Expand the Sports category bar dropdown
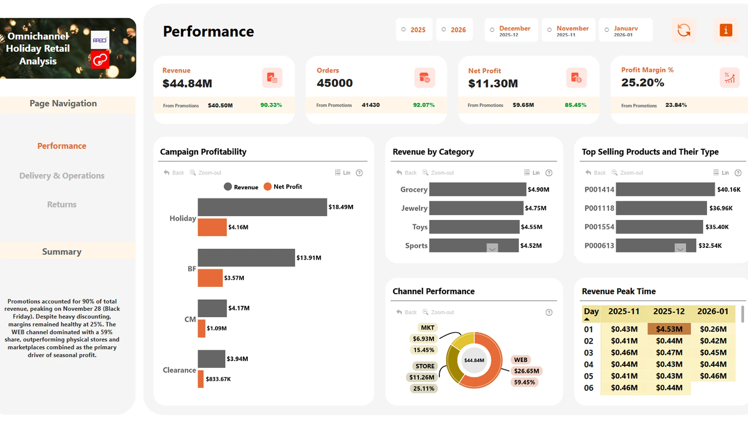 [x=492, y=248]
